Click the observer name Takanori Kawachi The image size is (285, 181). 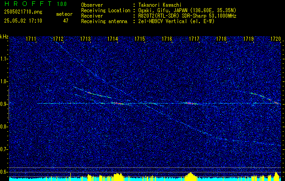(159, 5)
